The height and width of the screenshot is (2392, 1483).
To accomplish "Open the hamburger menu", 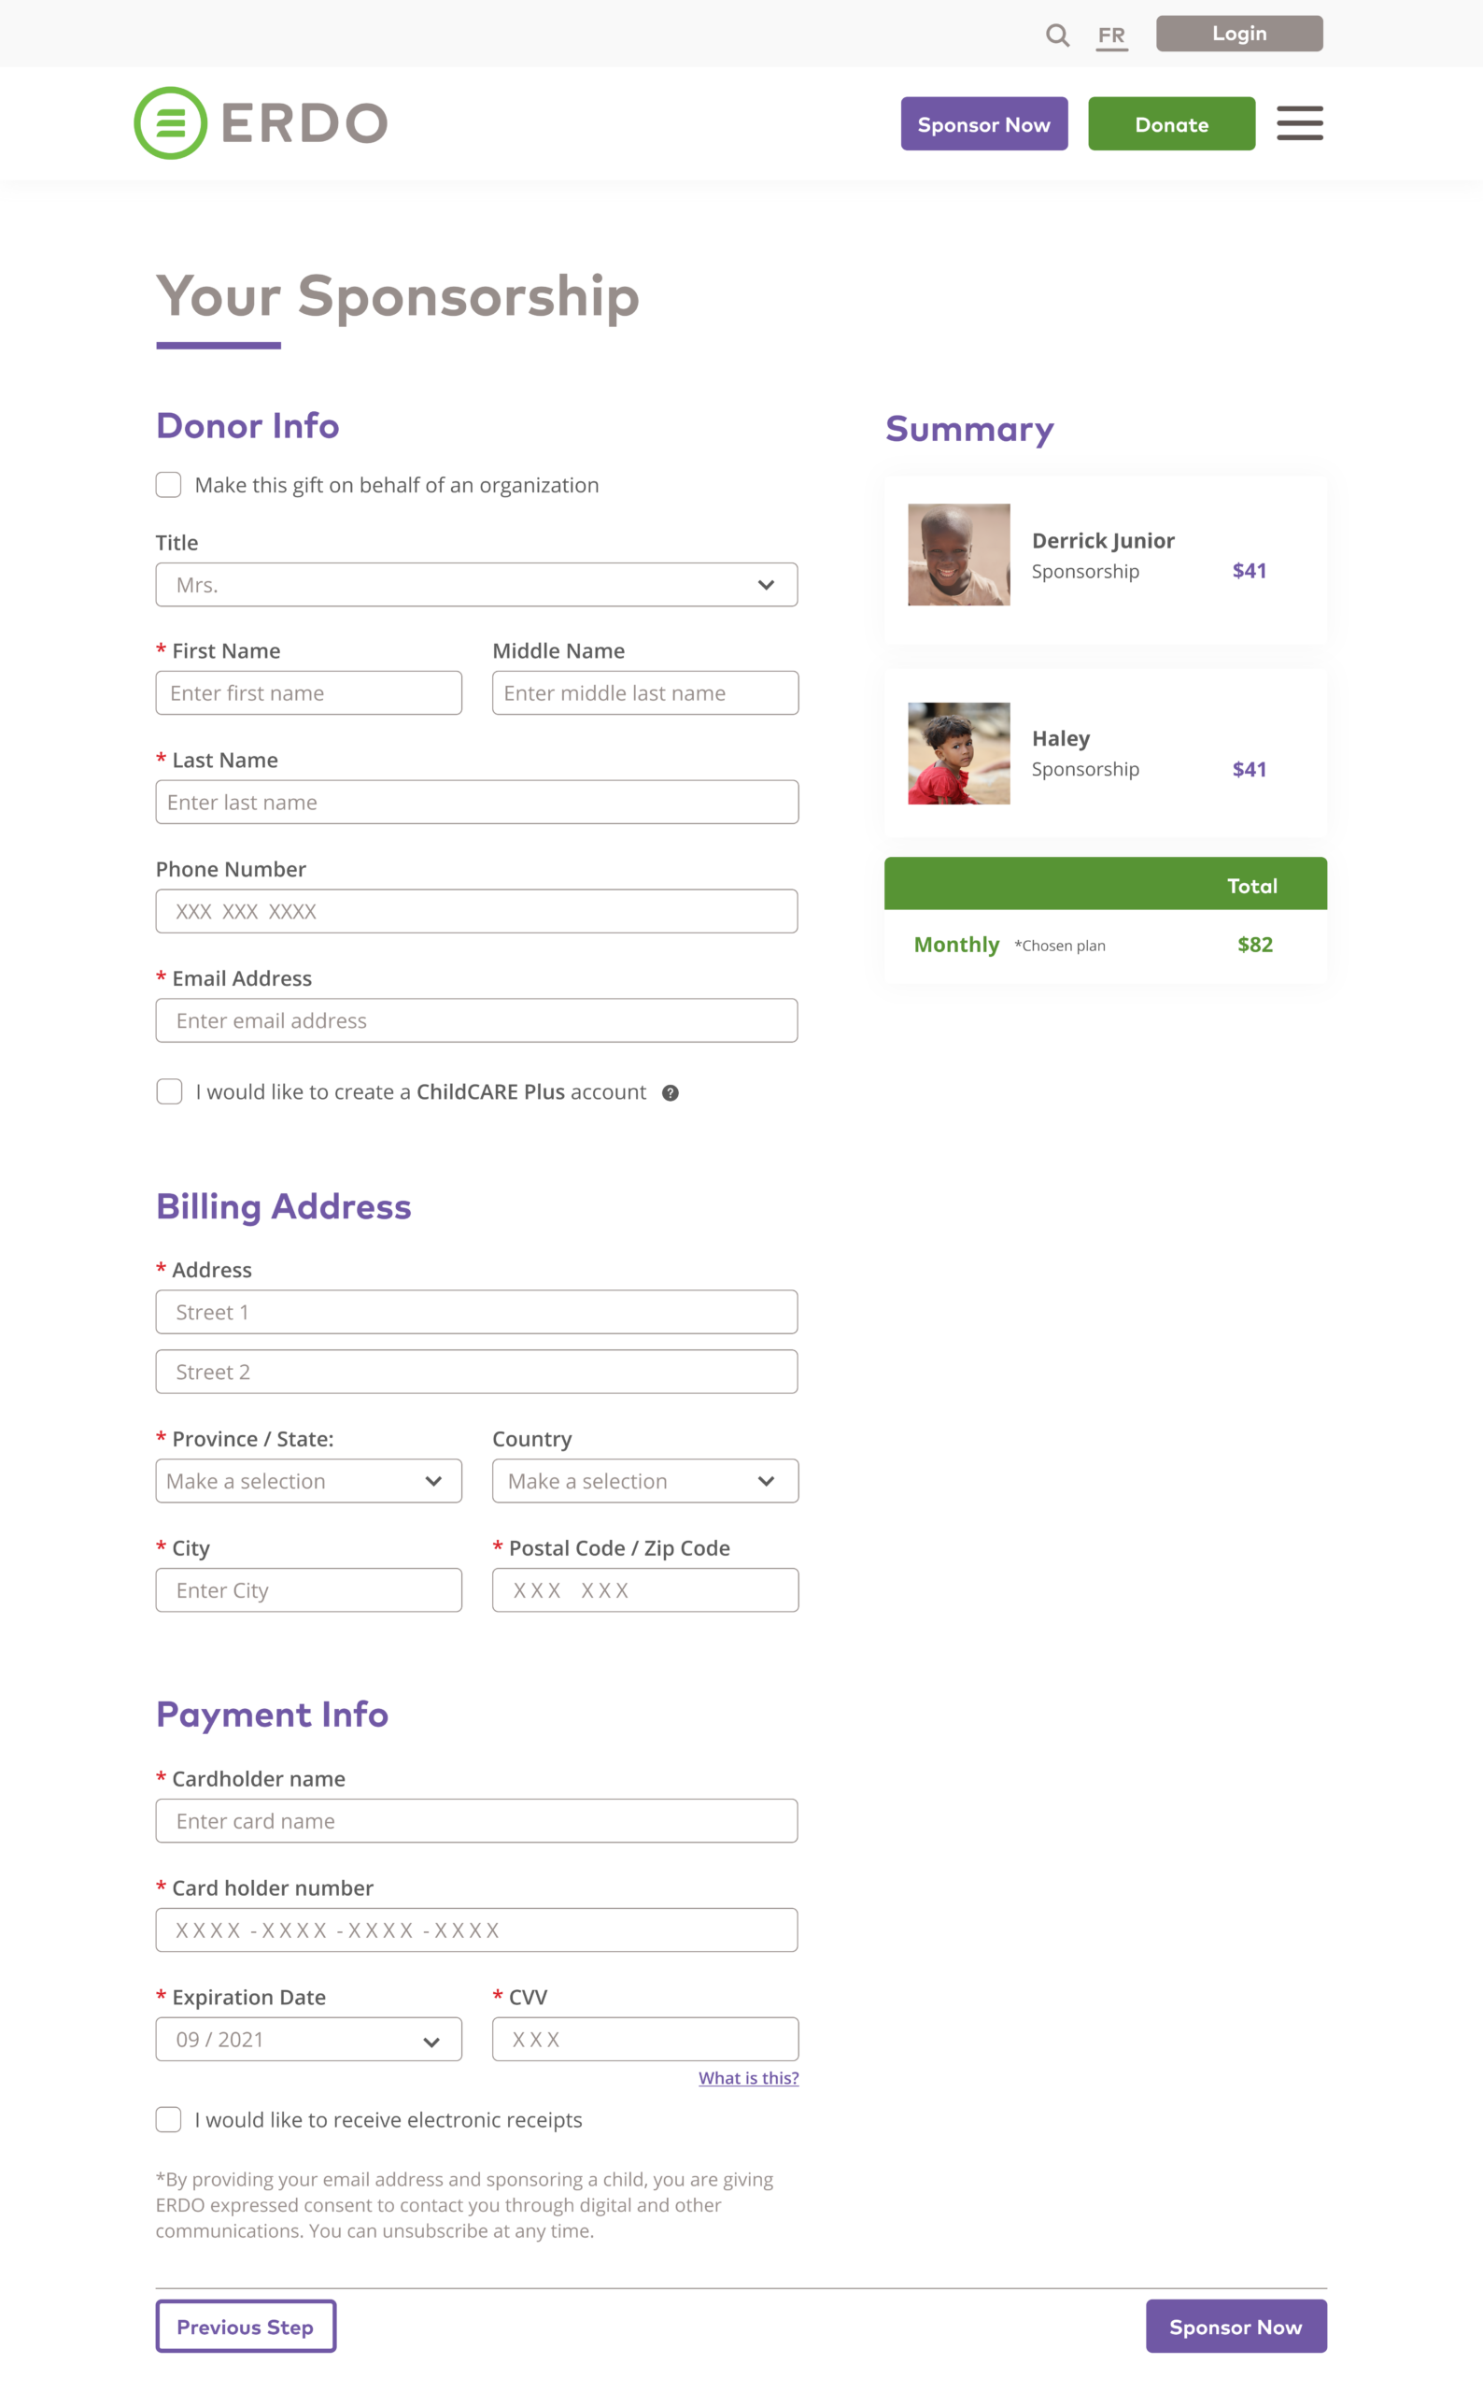I will click(1299, 123).
